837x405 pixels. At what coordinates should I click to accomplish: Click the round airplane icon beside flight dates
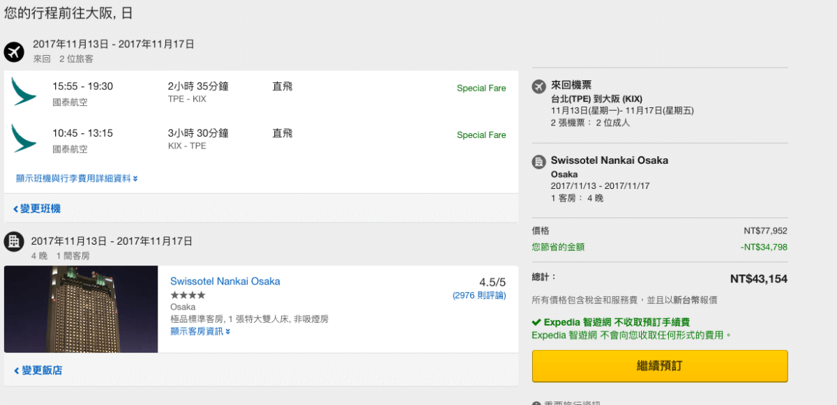point(14,52)
